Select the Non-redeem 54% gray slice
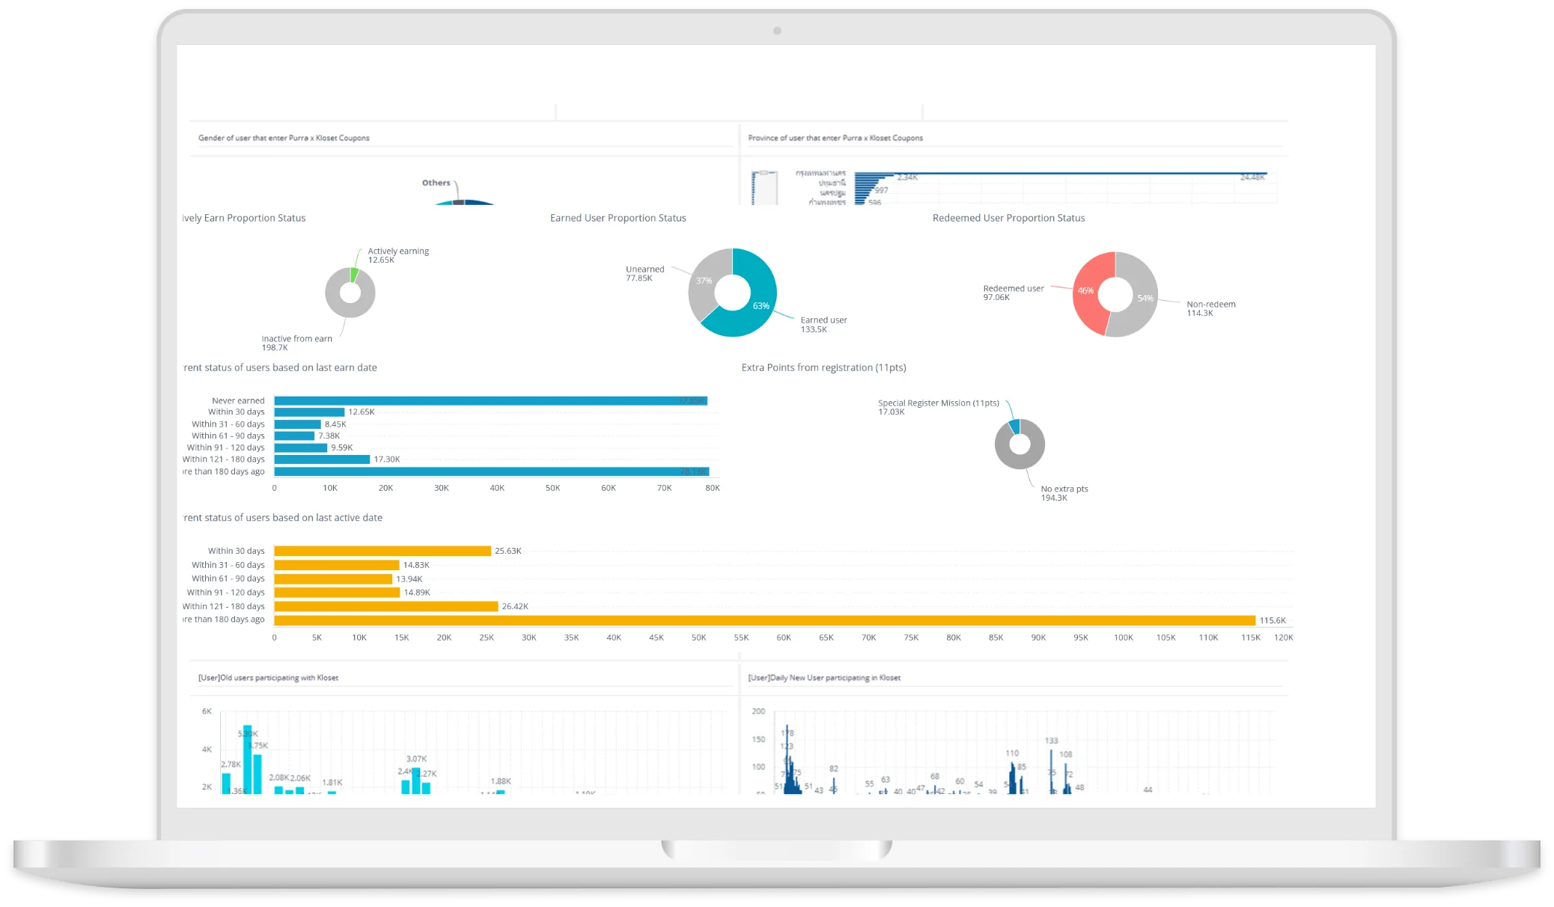The image size is (1554, 907). tap(1144, 298)
